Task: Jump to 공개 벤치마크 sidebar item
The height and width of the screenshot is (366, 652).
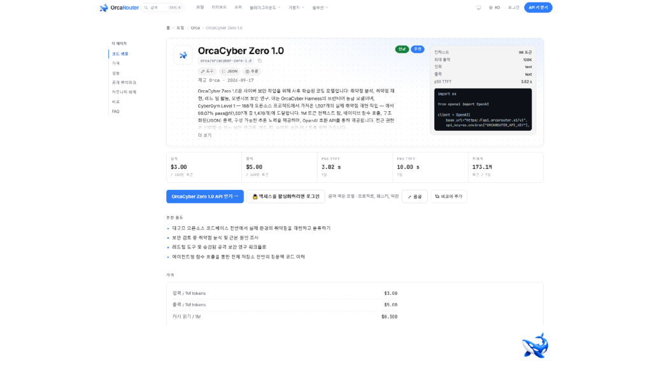Action: (124, 83)
